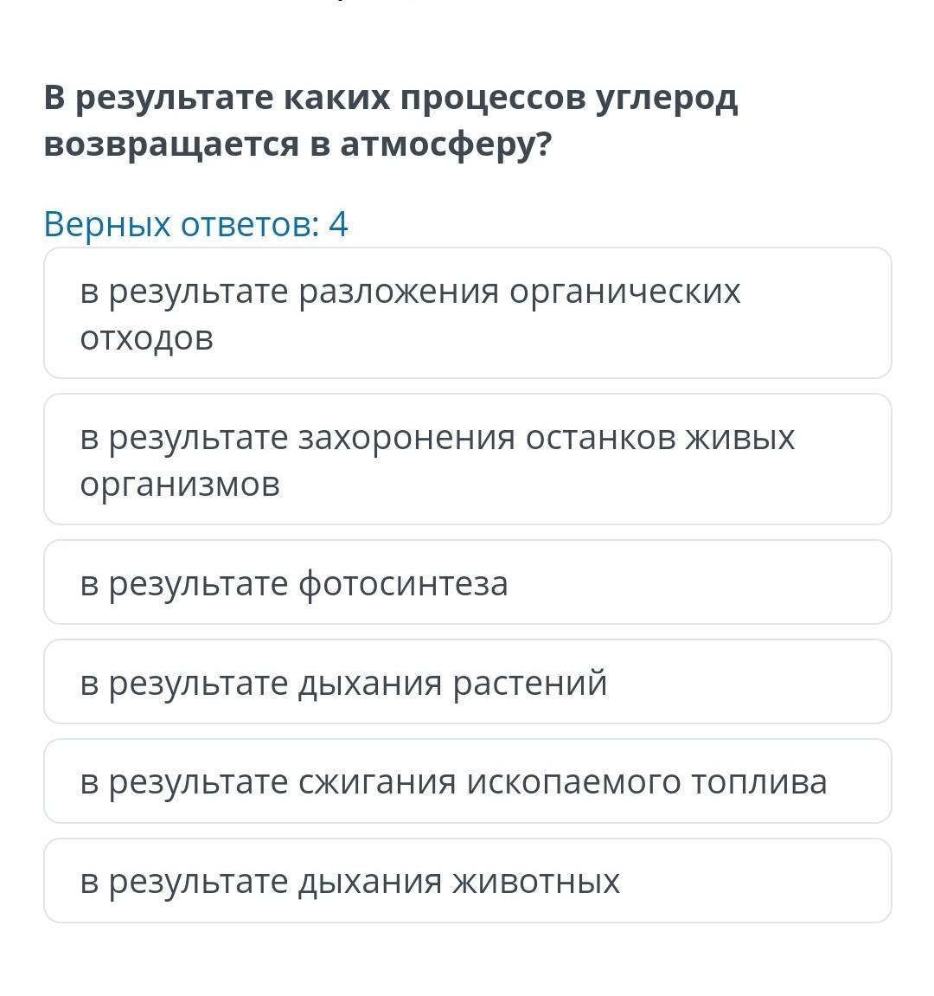Screen dimensions: 934x996
Task: Click the word 'атмосферу?' in the question
Action: click(445, 145)
